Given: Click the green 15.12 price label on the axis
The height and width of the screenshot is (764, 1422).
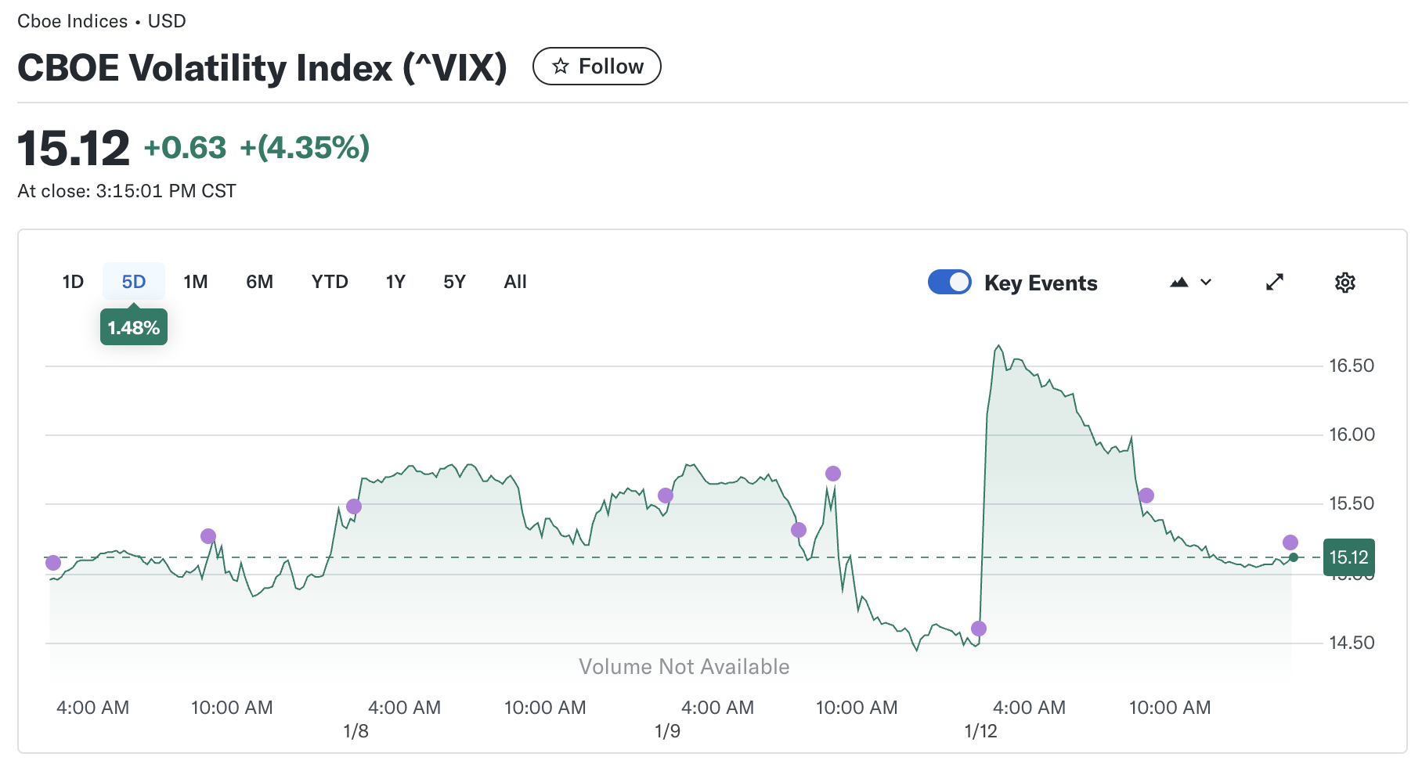Looking at the screenshot, I should (x=1348, y=557).
